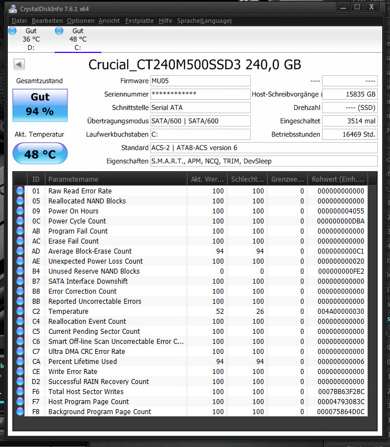Click raw value 000000004055 for Power On Hours
Screen dimensions: 390x447
pos(341,211)
